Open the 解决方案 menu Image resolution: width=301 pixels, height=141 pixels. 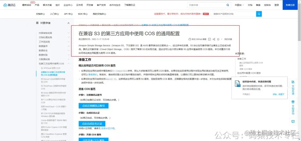coord(47,5)
